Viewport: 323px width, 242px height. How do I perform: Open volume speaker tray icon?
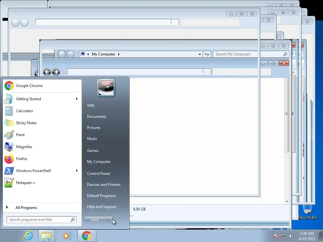(291, 236)
